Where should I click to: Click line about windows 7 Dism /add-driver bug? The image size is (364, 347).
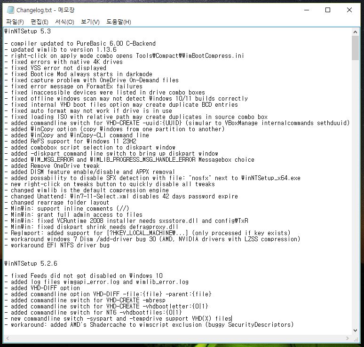tap(152, 239)
